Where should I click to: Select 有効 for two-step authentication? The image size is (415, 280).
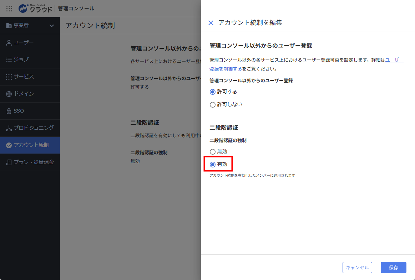(213, 165)
